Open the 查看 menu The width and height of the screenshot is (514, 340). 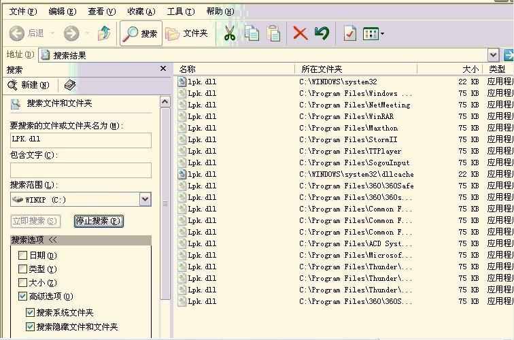click(x=101, y=12)
